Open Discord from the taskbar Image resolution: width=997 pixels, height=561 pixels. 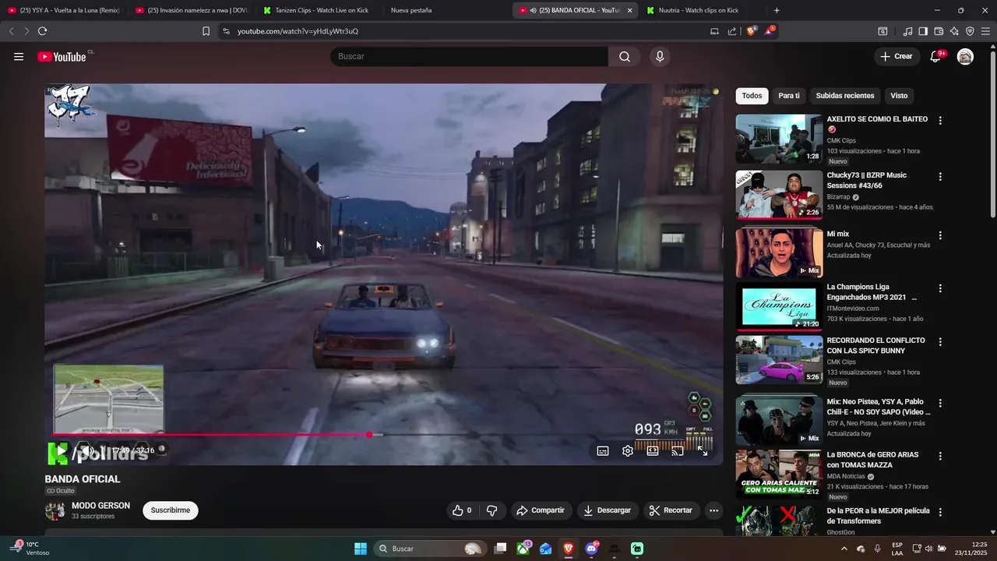591,549
